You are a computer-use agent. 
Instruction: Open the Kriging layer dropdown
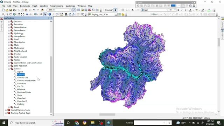(x=116, y=14)
